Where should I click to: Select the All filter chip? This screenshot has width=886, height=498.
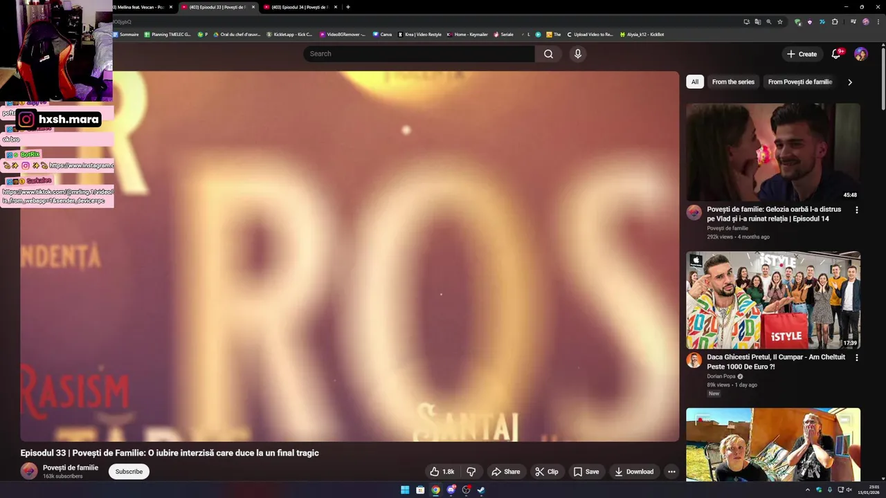point(695,82)
